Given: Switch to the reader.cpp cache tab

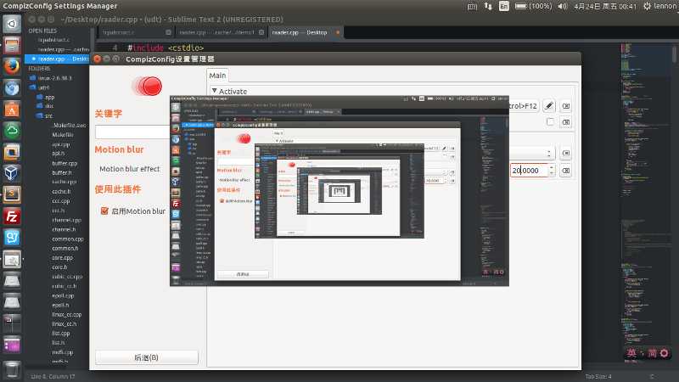Looking at the screenshot, I should pos(221,32).
